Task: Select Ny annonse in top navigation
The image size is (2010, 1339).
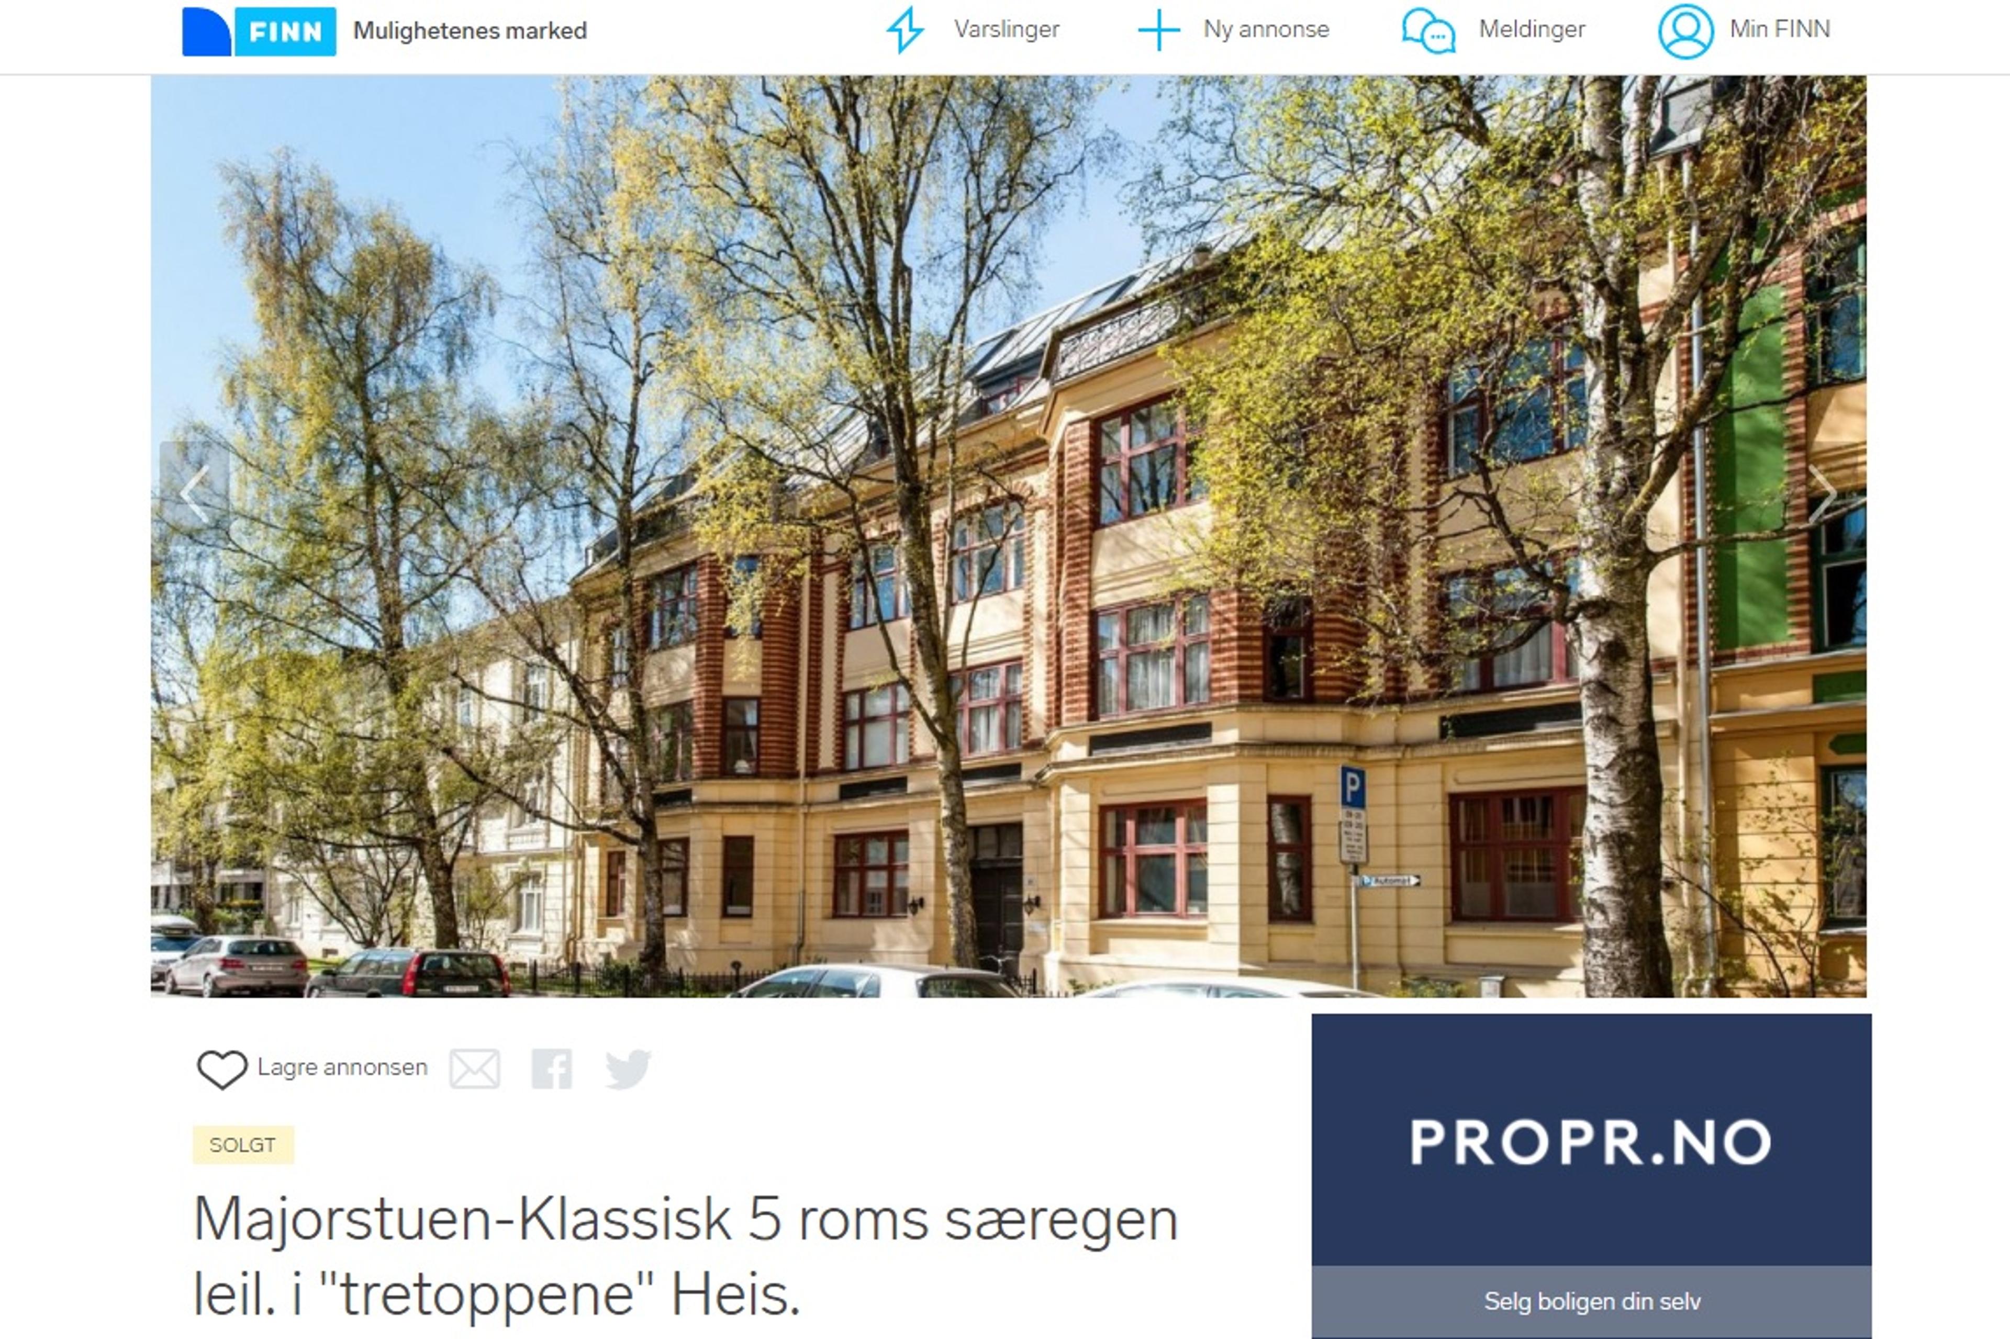Action: click(1266, 30)
